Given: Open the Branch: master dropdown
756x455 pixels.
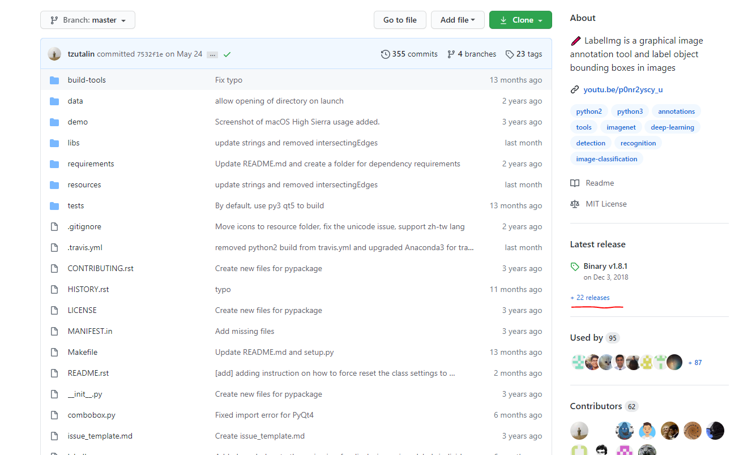Looking at the screenshot, I should click(88, 20).
